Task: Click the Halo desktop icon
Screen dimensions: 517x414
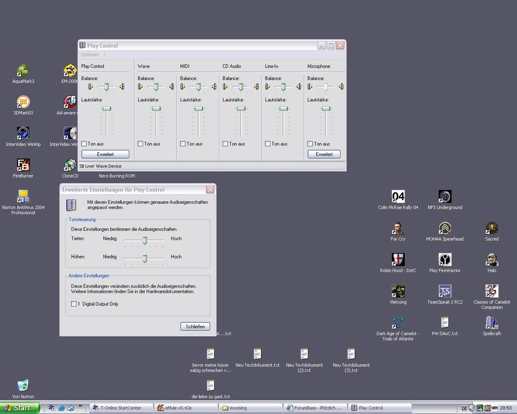Action: click(492, 259)
